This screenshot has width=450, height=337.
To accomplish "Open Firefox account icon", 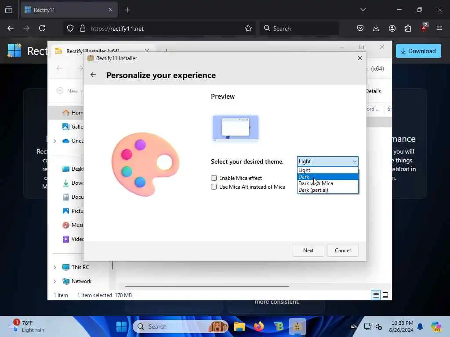I will (392, 28).
